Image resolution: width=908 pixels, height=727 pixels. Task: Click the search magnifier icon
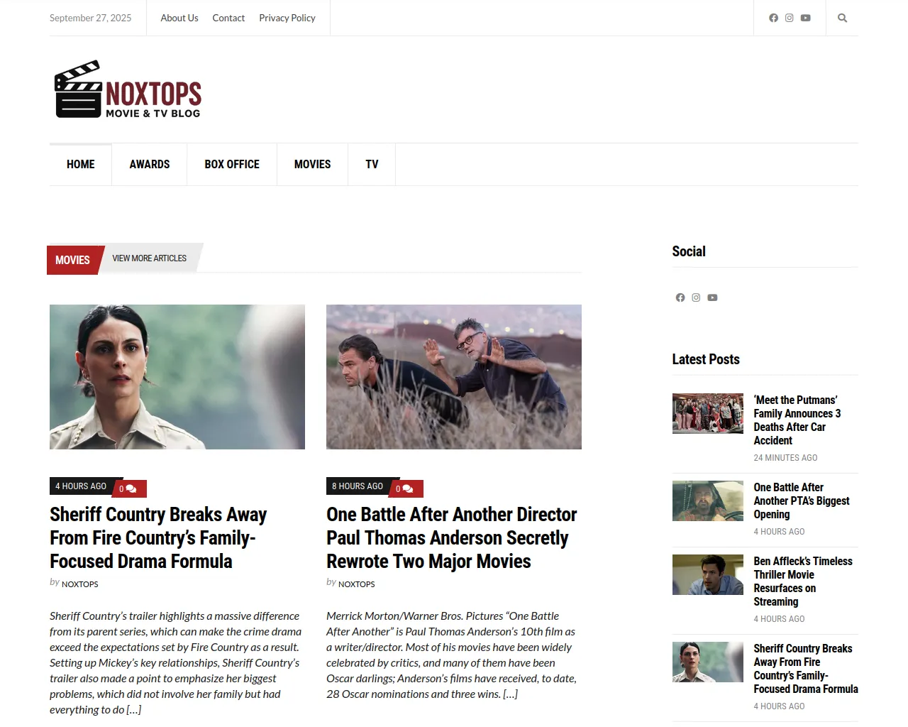pos(842,18)
